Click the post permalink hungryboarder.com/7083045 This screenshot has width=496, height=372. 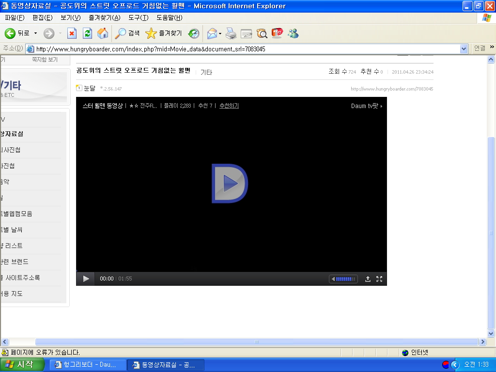coord(392,89)
